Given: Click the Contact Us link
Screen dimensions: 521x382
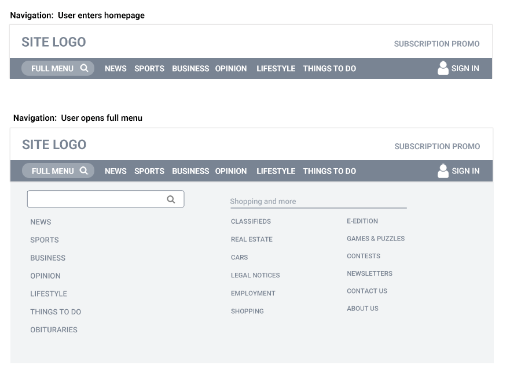Looking at the screenshot, I should coord(367,291).
